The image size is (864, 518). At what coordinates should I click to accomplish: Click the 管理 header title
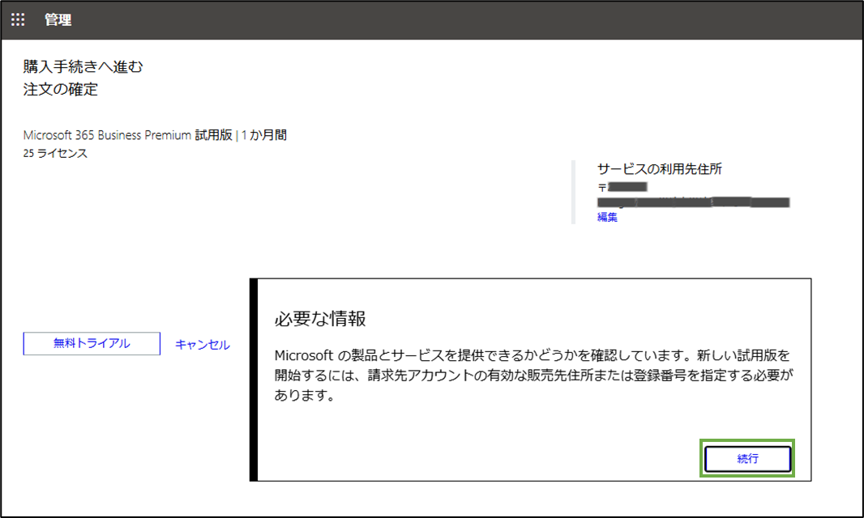[58, 19]
